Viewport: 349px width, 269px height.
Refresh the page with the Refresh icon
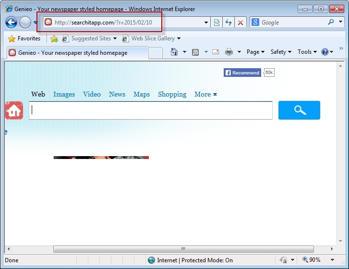pos(229,22)
